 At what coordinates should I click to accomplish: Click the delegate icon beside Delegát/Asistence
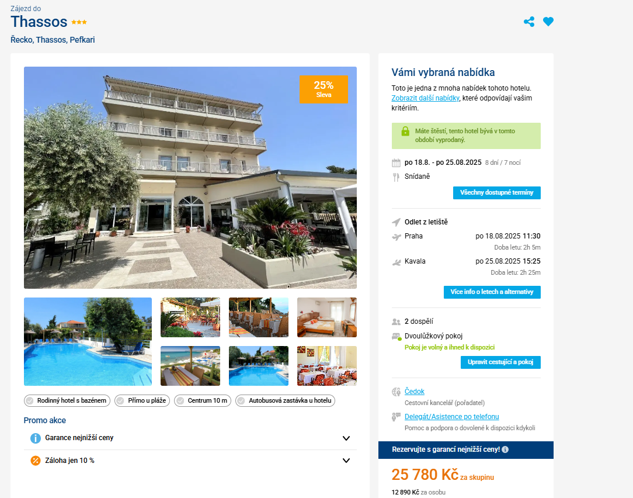click(396, 417)
